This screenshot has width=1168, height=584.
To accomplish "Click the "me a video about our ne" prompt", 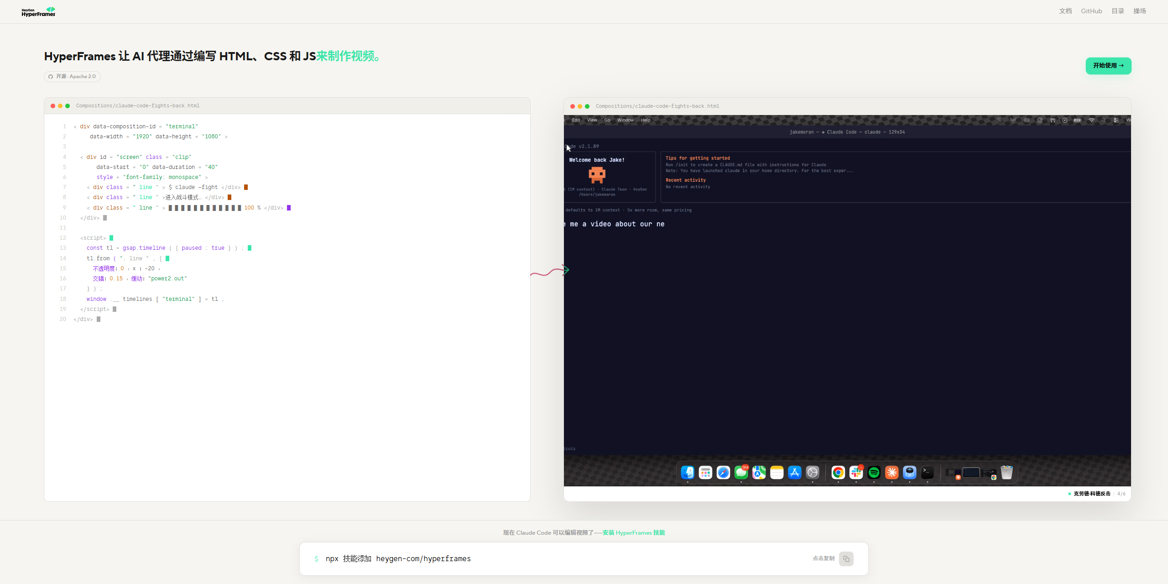I will [x=614, y=224].
